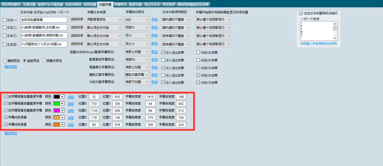Toggle 卡拉OK效果 for 背景音乐字幕预设
383x166 pixels.
click(x=198, y=68)
